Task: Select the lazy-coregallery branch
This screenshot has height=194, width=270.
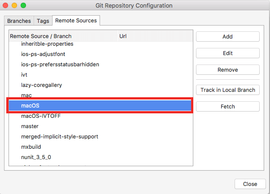Action: [41, 85]
